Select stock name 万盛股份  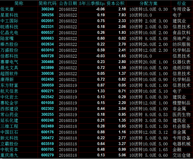coord(9,50)
